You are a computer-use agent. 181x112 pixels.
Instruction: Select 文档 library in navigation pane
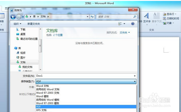coord(25,62)
